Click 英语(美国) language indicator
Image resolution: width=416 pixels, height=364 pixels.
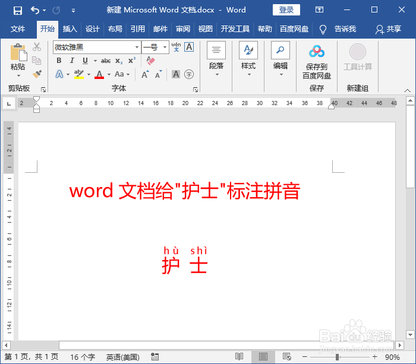tap(123, 357)
